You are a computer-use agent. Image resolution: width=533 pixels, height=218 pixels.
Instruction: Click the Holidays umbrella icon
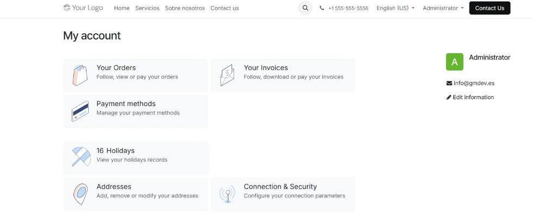[81, 157]
